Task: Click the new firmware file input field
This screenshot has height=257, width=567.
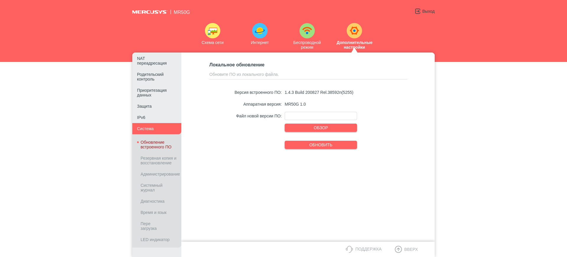Action: 321,116
